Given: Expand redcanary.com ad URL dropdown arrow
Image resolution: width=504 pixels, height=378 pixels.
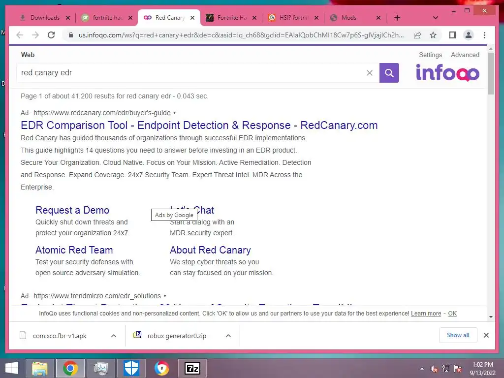Looking at the screenshot, I should (174, 113).
